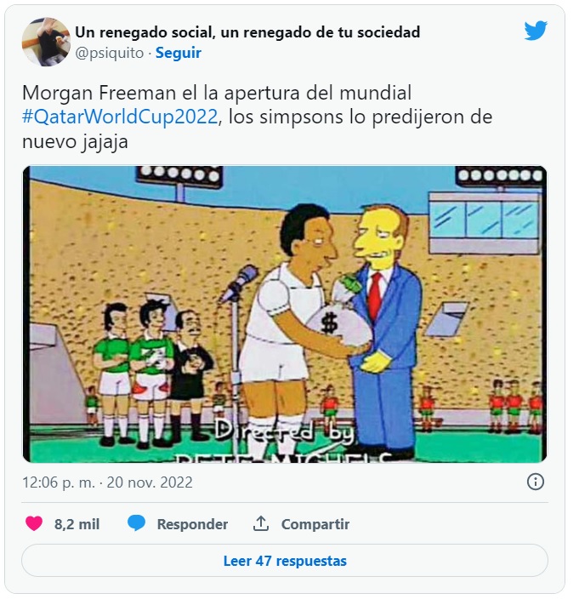579x605 pixels.
Task: Click the Twitter bird logo
Action: (x=536, y=31)
